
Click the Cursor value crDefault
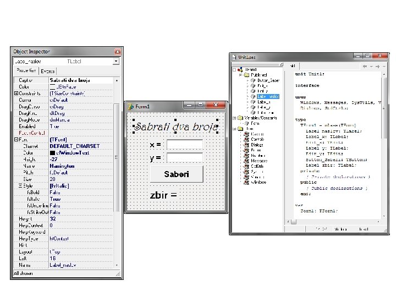tap(59, 100)
